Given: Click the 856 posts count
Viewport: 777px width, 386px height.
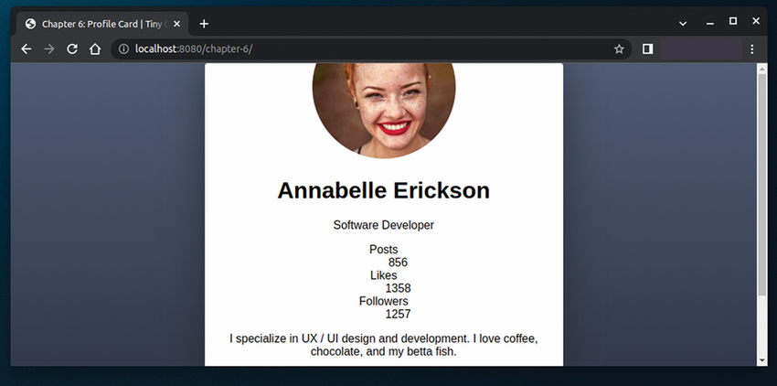Looking at the screenshot, I should [398, 263].
